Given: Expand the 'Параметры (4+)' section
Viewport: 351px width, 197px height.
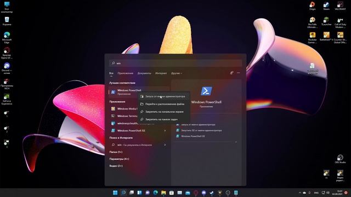Looking at the screenshot, I should click(x=119, y=159).
